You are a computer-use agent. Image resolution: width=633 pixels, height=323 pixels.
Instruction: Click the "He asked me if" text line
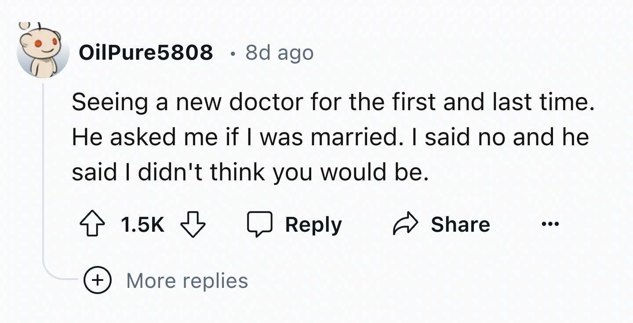(x=330, y=137)
